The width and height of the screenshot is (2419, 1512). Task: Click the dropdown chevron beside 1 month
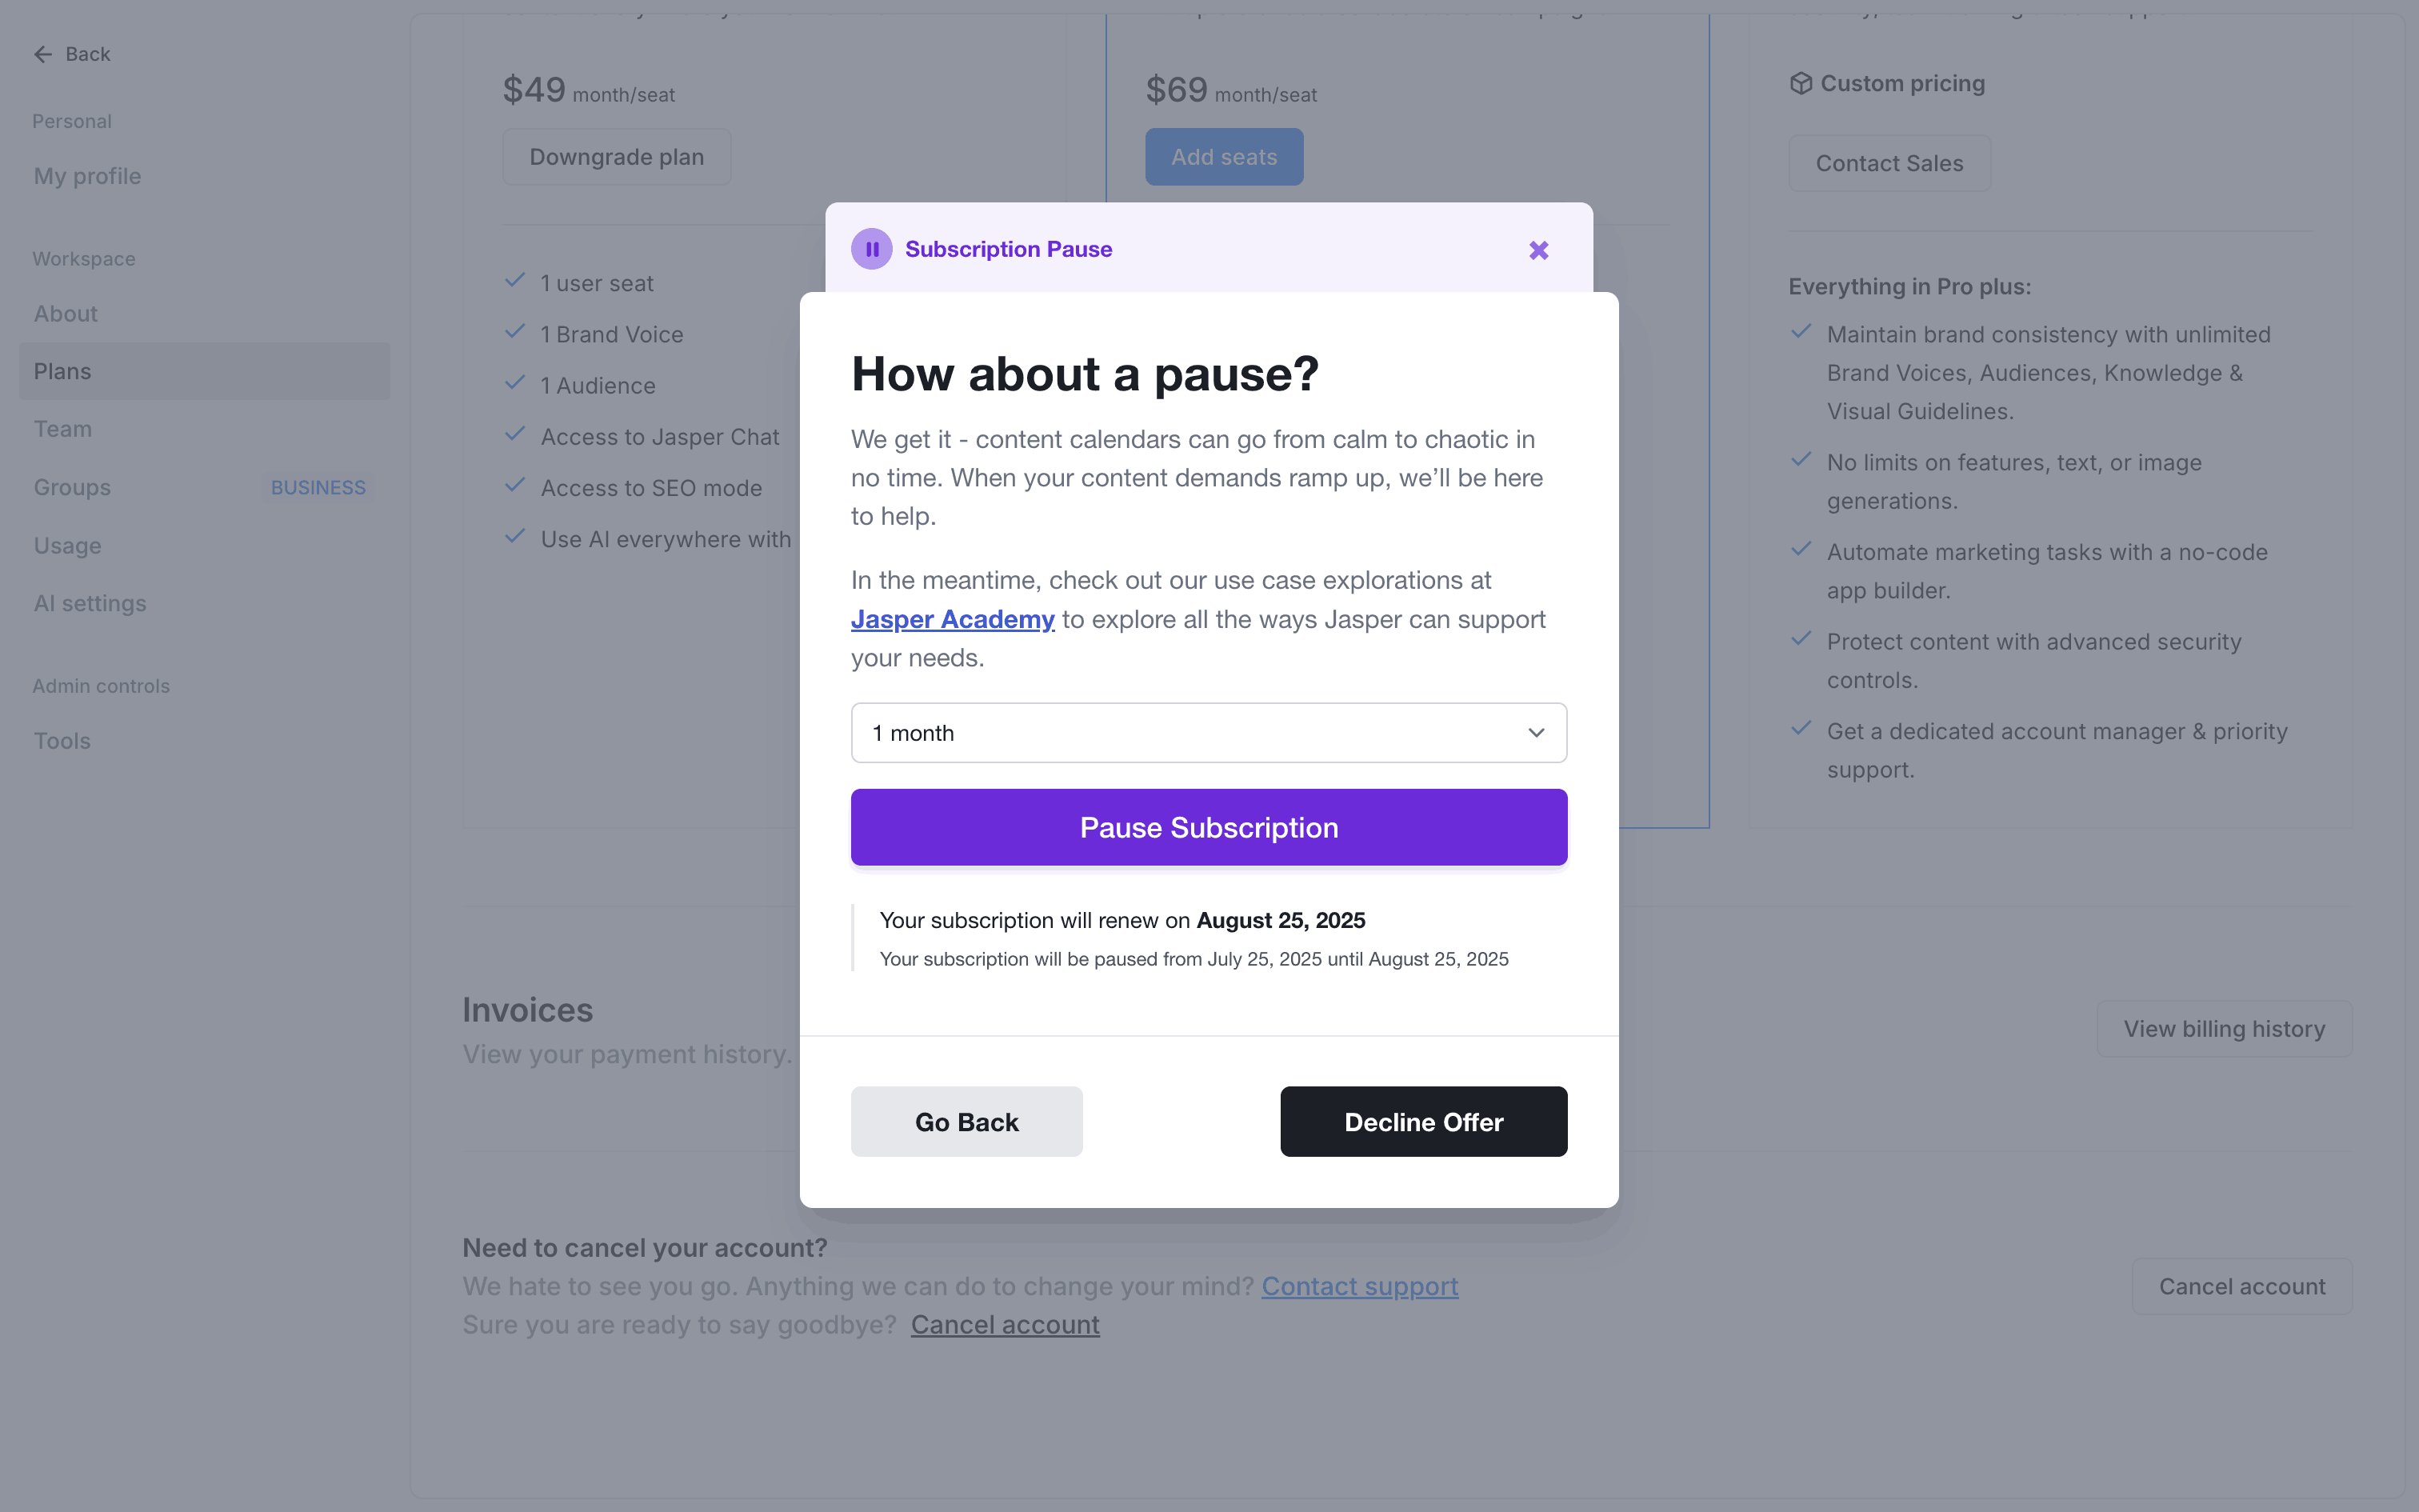[1535, 733]
